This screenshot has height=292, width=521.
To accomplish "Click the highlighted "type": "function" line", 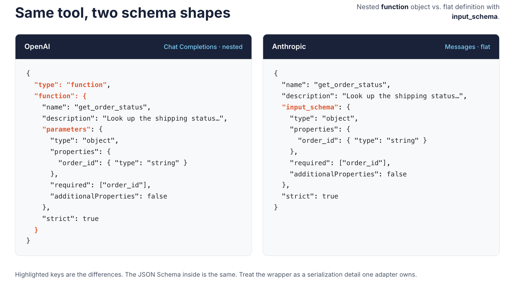I will click(72, 85).
